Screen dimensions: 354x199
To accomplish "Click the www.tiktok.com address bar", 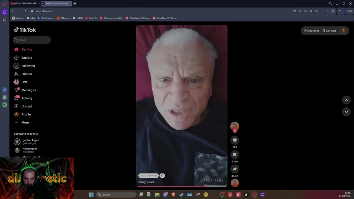I will [44, 11].
